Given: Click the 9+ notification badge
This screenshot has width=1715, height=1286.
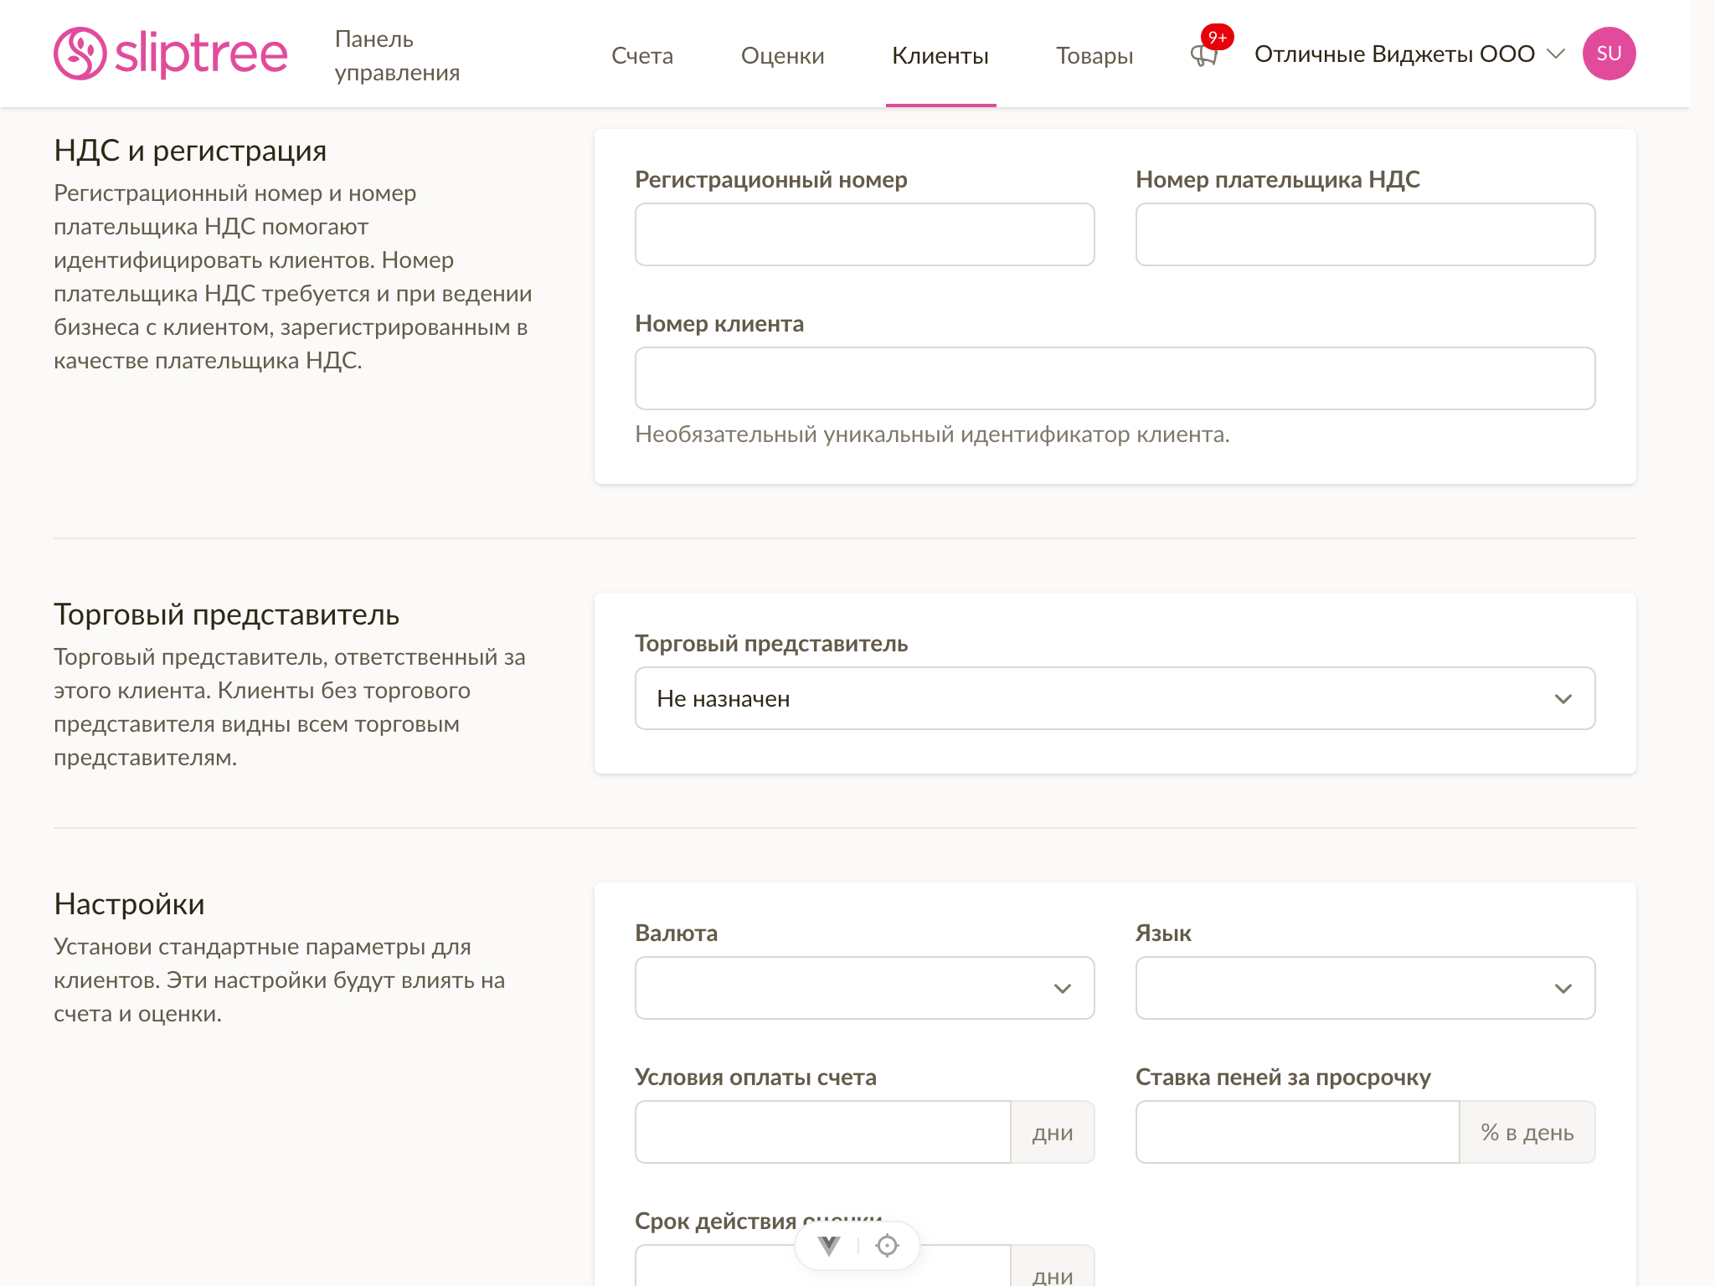Looking at the screenshot, I should click(1217, 37).
